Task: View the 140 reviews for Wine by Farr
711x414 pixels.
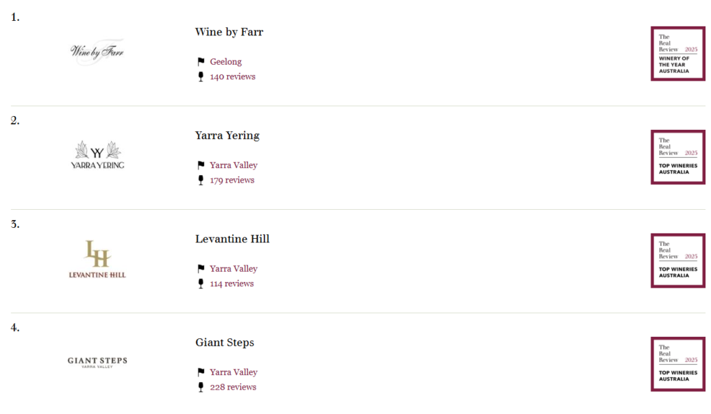Action: click(x=233, y=76)
